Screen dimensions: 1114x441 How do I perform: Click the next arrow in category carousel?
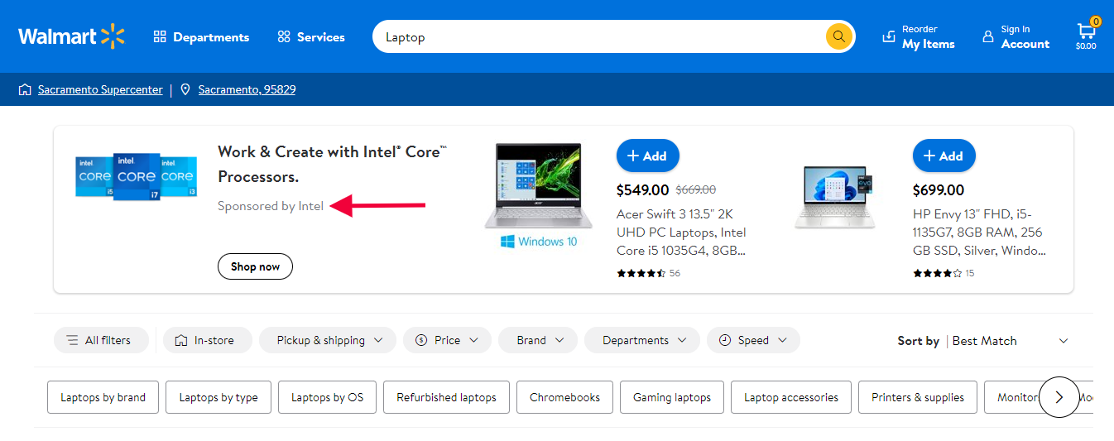pos(1059,397)
